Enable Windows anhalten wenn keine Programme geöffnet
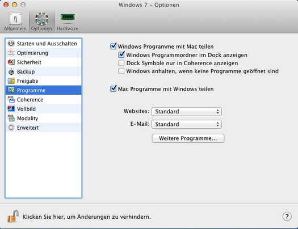The width and height of the screenshot is (298, 229). pyautogui.click(x=121, y=71)
